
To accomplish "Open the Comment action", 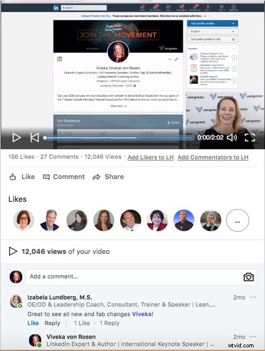I will 64,177.
